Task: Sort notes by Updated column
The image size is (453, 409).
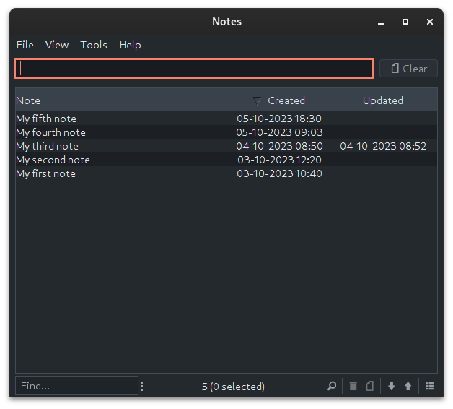Action: pyautogui.click(x=382, y=100)
